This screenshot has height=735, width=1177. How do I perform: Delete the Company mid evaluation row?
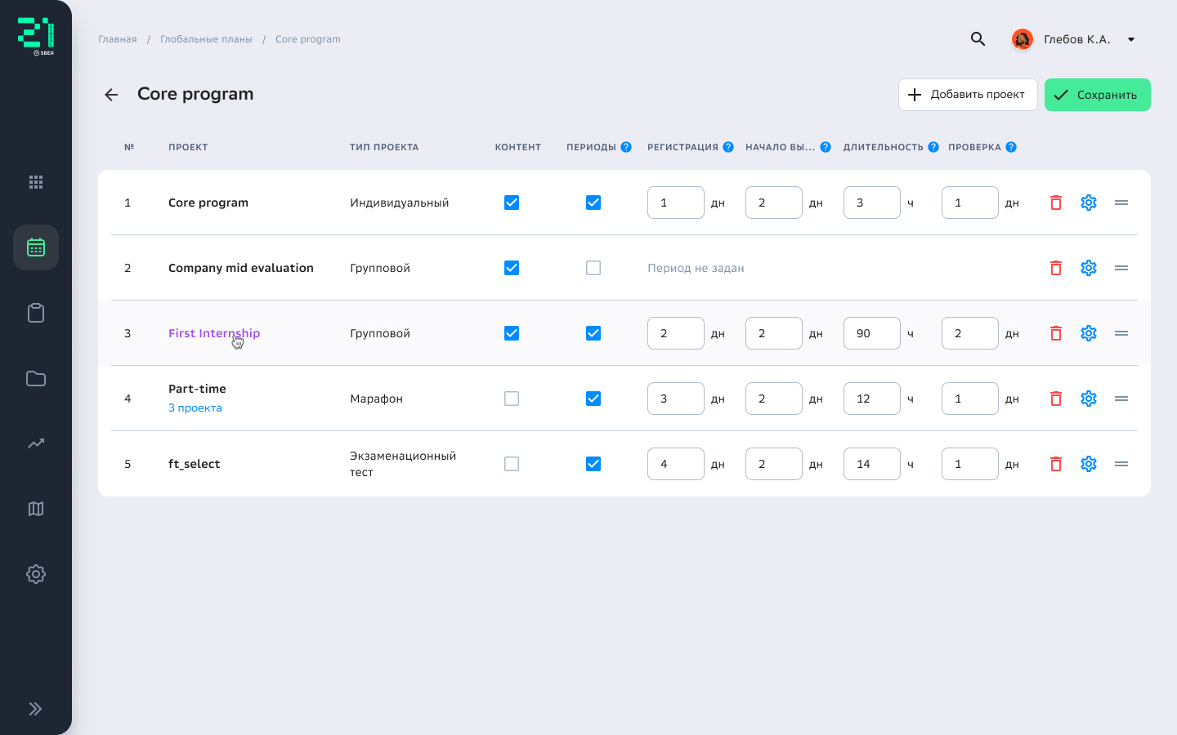[1056, 268]
